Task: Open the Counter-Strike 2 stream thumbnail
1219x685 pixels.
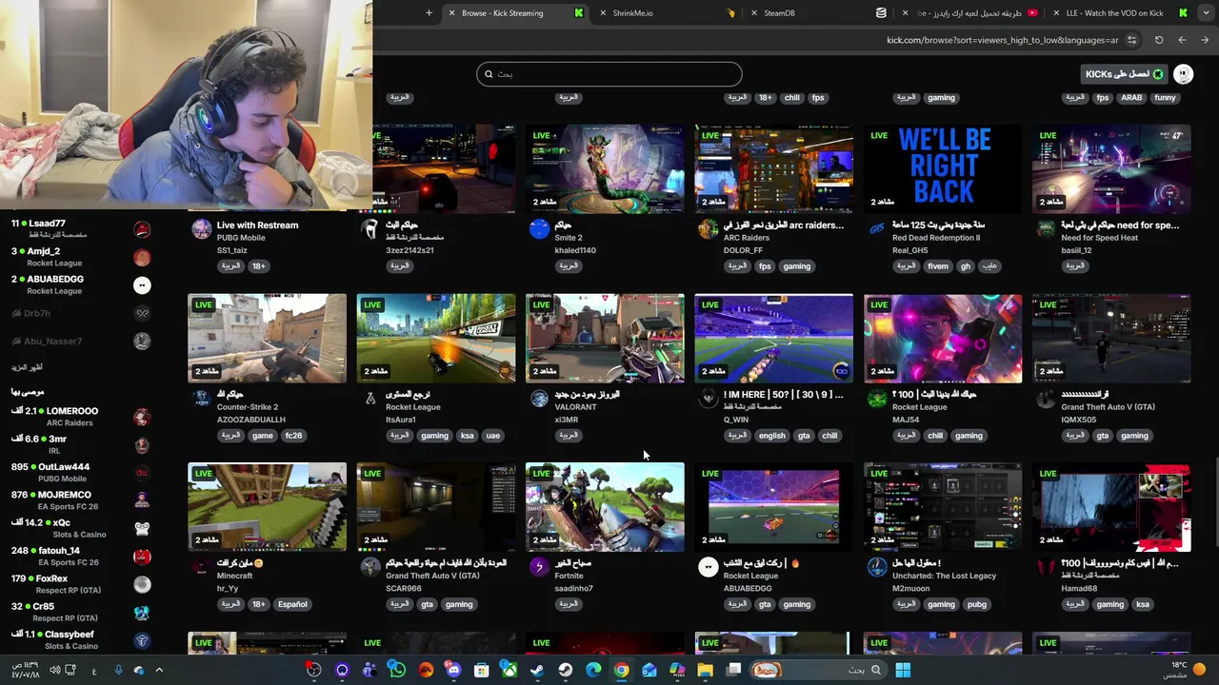Action: pos(267,338)
